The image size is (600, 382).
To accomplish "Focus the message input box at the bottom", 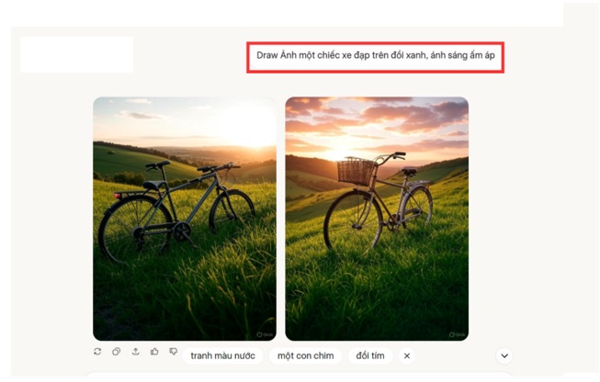I will click(299, 376).
